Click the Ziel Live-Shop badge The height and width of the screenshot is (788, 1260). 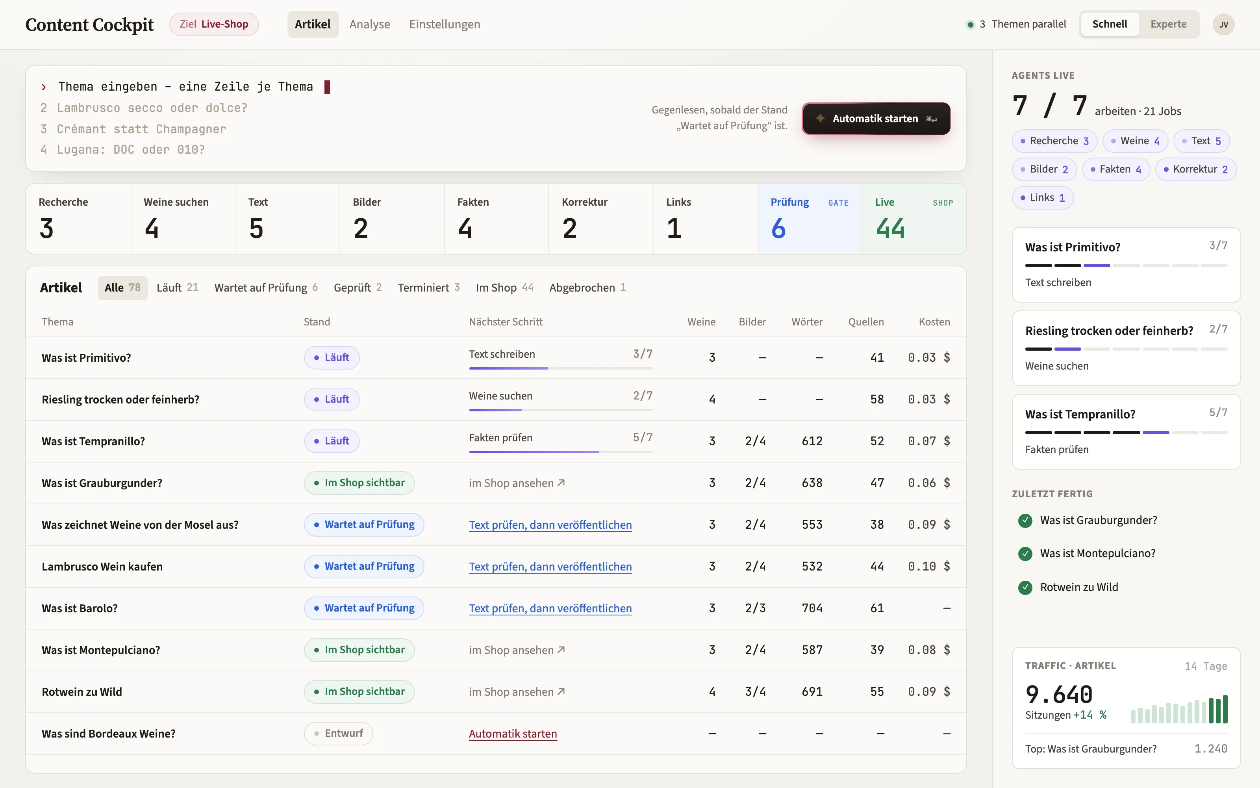pyautogui.click(x=213, y=24)
